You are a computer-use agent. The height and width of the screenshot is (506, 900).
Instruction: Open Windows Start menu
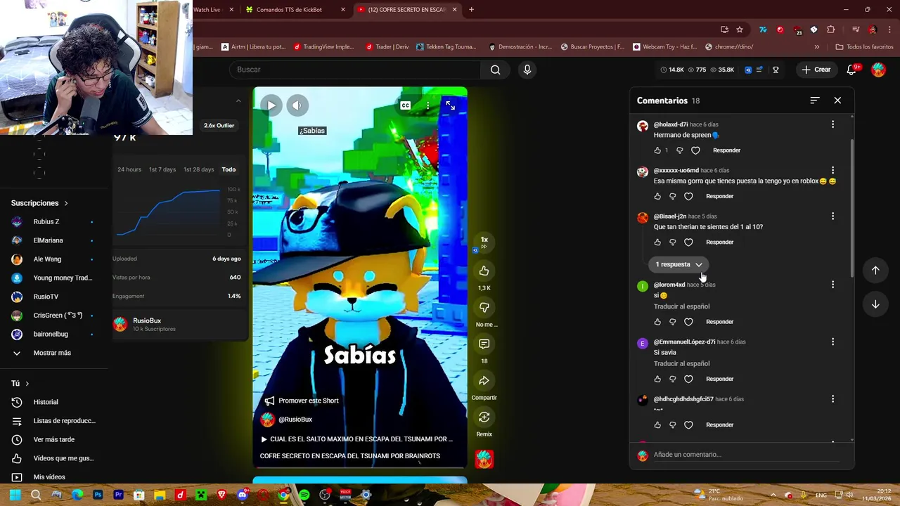pyautogui.click(x=15, y=495)
